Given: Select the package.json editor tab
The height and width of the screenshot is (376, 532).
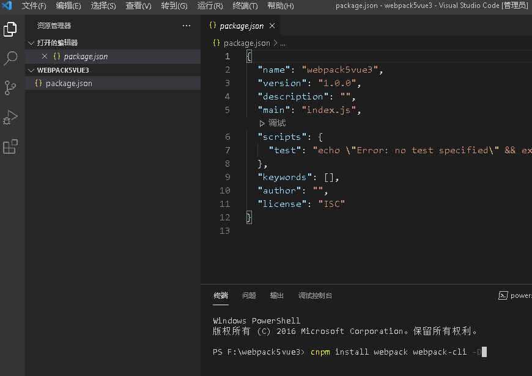Looking at the screenshot, I should pos(242,26).
